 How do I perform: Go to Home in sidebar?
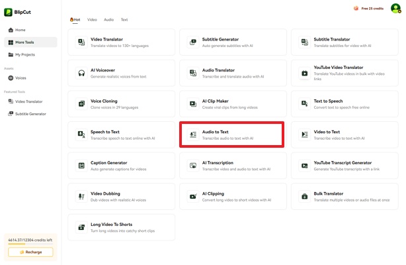(x=20, y=30)
